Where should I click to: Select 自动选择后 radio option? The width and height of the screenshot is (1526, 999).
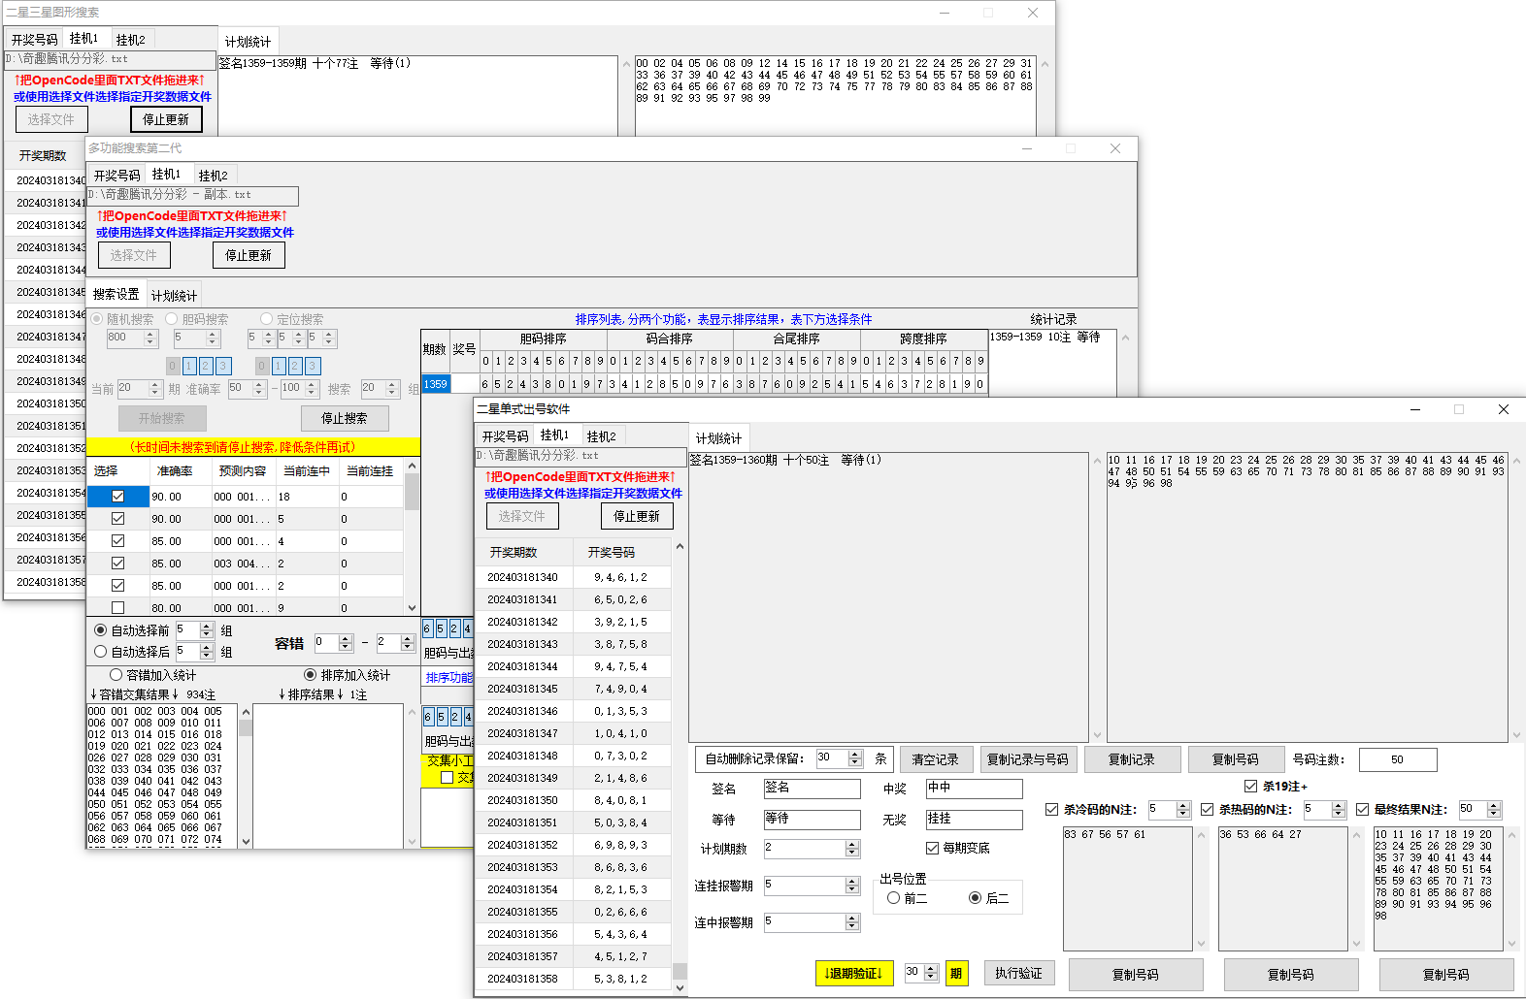[x=101, y=652]
